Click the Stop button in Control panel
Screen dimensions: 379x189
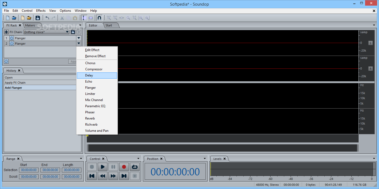coord(92,167)
